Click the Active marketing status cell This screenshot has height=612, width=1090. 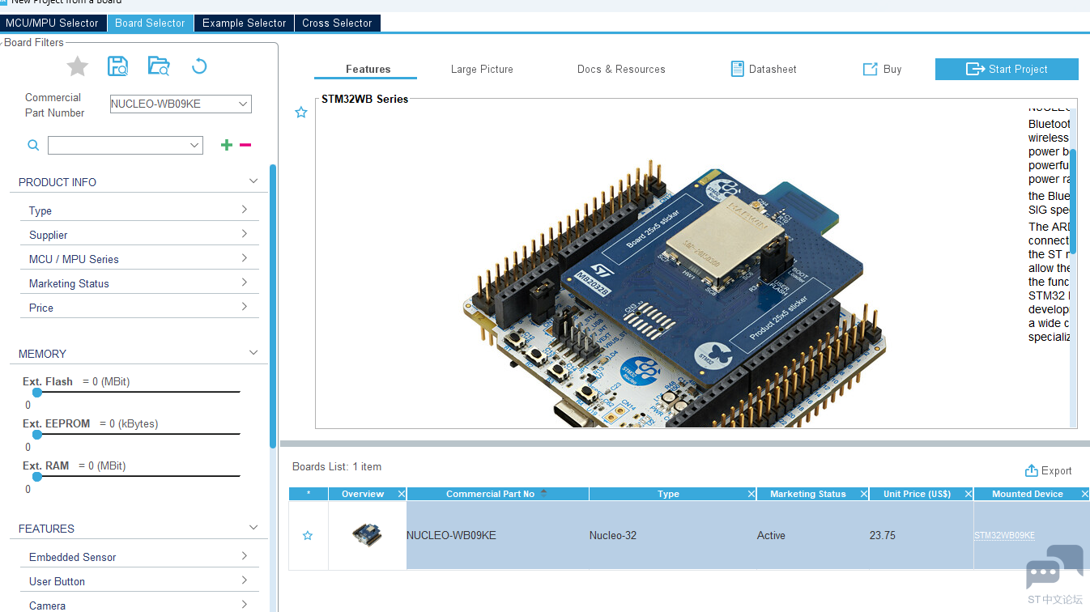pyautogui.click(x=813, y=535)
